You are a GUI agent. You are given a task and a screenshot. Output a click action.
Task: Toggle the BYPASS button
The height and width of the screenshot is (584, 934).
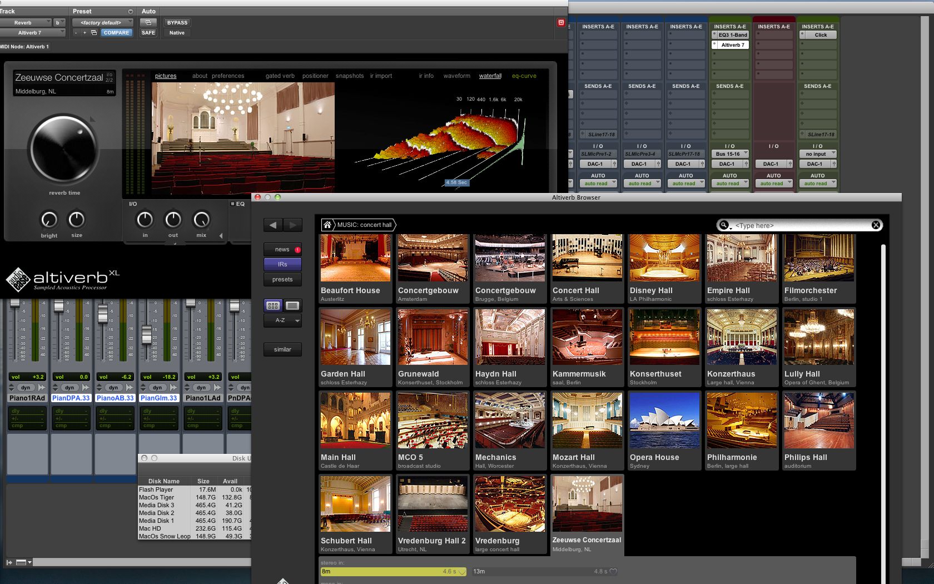(177, 23)
